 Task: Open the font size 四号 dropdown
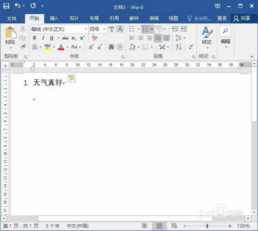pos(104,29)
